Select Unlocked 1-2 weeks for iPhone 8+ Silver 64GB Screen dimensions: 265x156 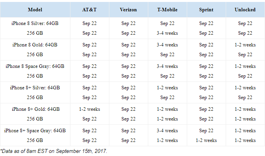click(245, 88)
